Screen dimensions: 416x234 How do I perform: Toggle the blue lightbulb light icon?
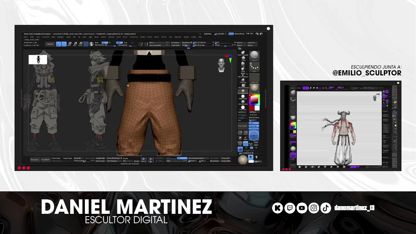point(251,157)
